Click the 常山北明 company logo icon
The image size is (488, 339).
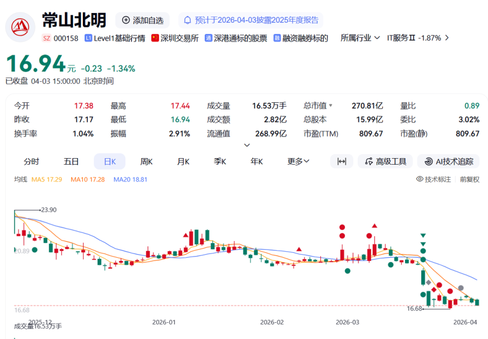[x=20, y=27]
